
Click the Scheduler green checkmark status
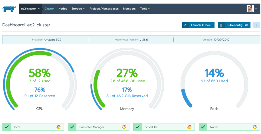[x=137, y=127]
